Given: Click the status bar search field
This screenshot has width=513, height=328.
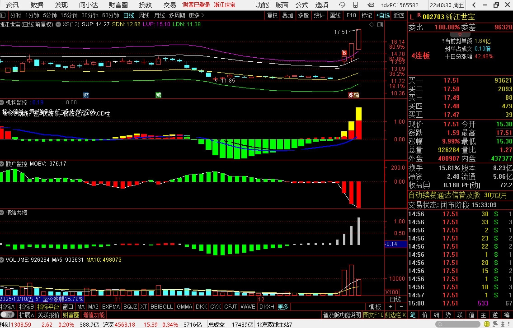Looking at the screenshot, I should (x=459, y=324).
